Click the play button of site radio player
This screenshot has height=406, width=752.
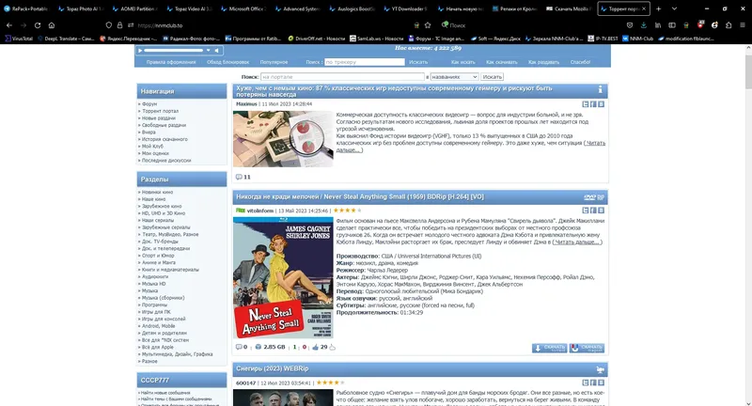[x=139, y=51]
